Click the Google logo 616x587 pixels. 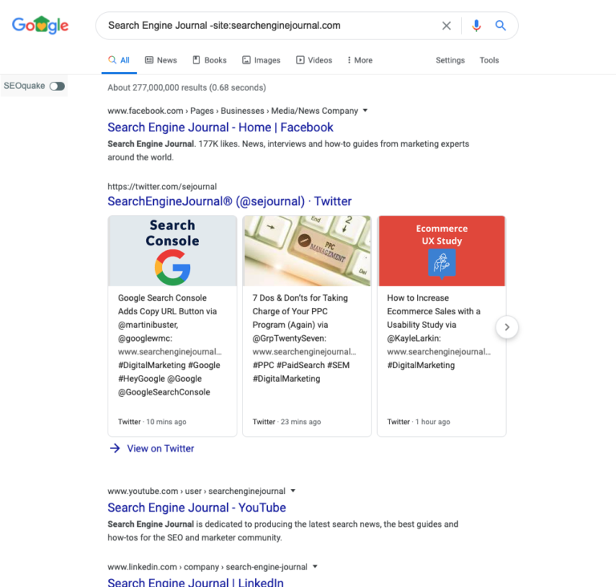[x=40, y=25]
